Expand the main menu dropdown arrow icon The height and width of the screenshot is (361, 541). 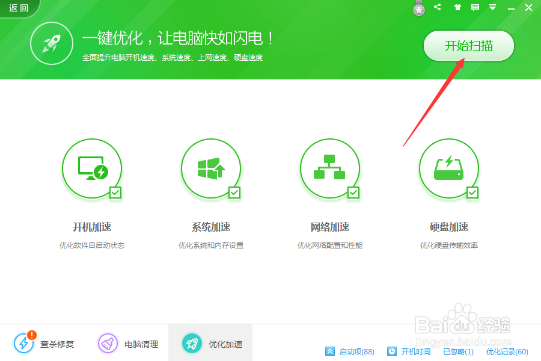[x=493, y=7]
